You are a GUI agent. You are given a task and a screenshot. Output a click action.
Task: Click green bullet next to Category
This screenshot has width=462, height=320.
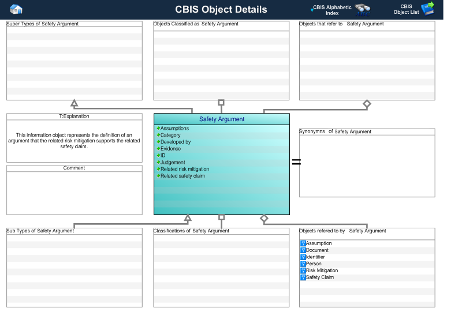(158, 135)
